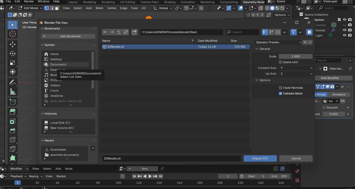Open the file filter funnel icon

294,32
